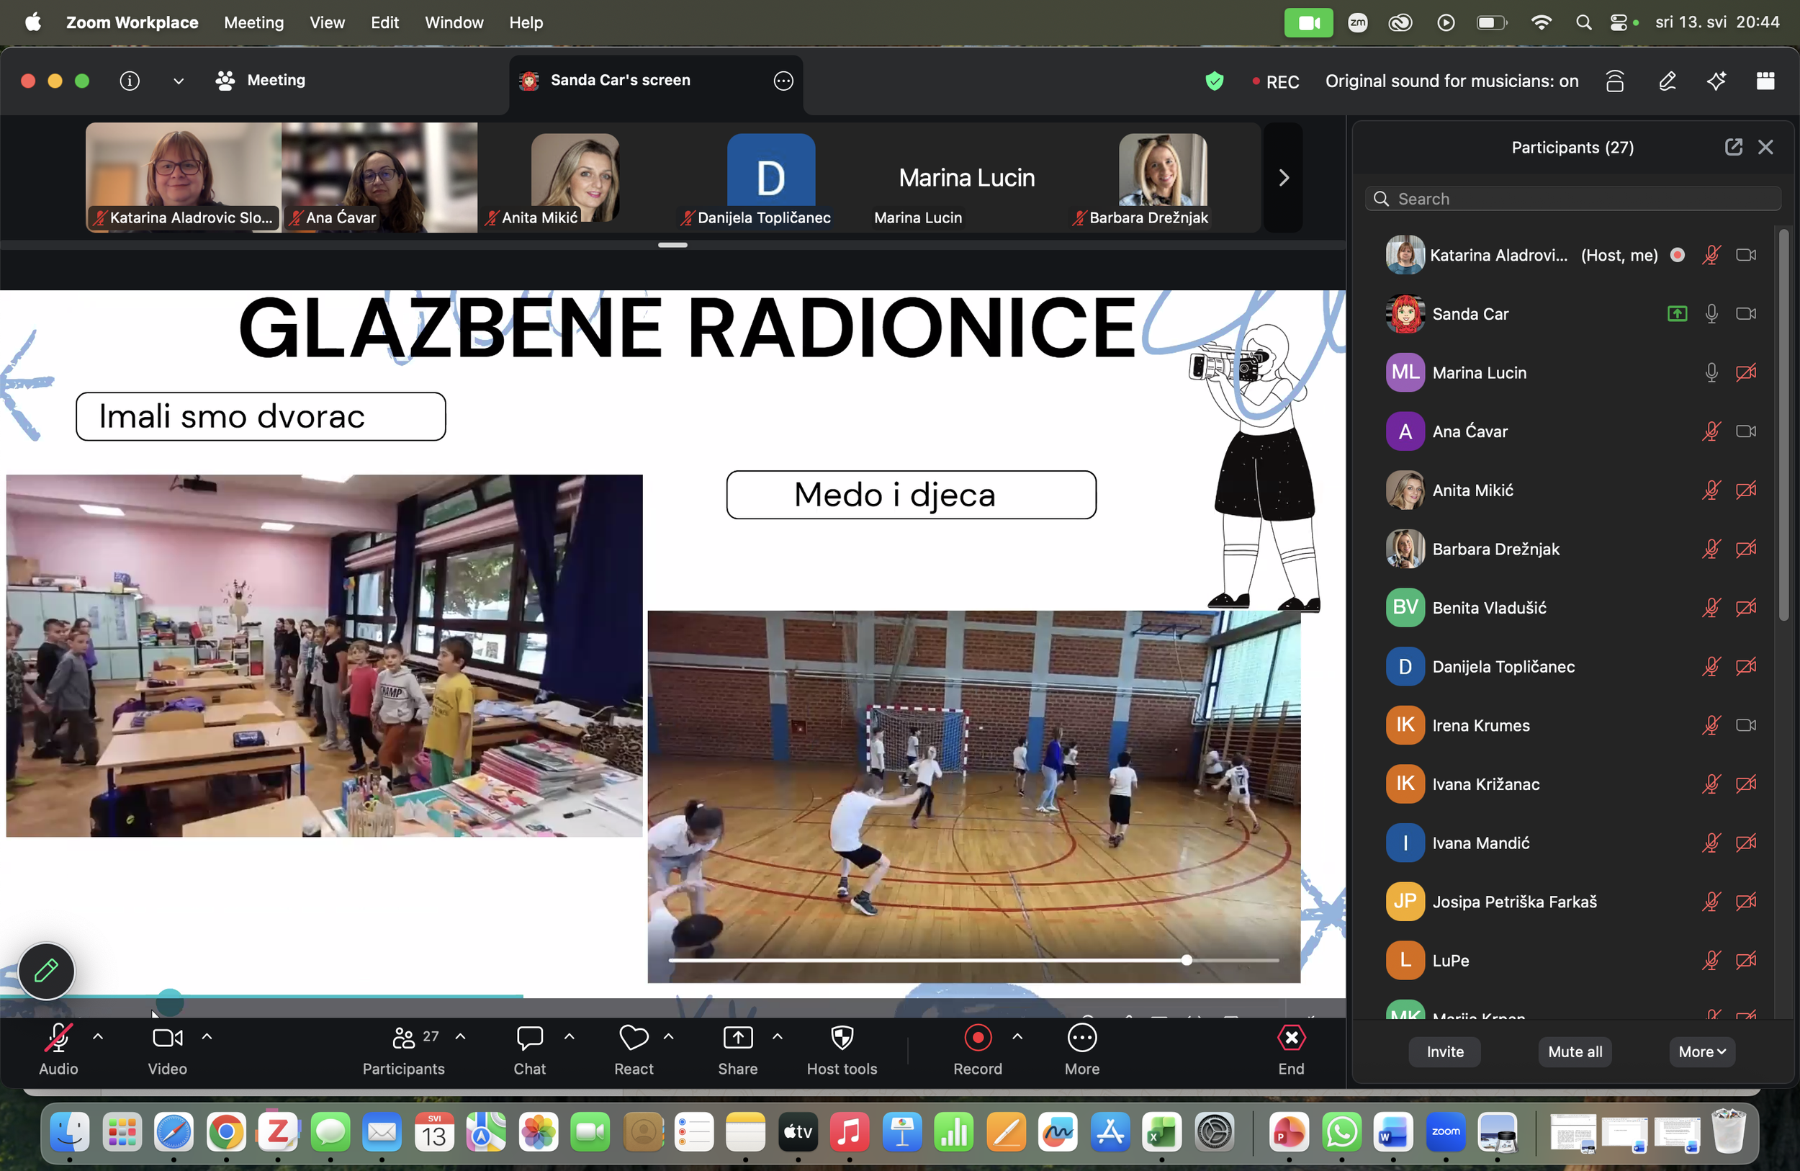Expand reactions options arrow
This screenshot has width=1800, height=1171.
tap(669, 1037)
